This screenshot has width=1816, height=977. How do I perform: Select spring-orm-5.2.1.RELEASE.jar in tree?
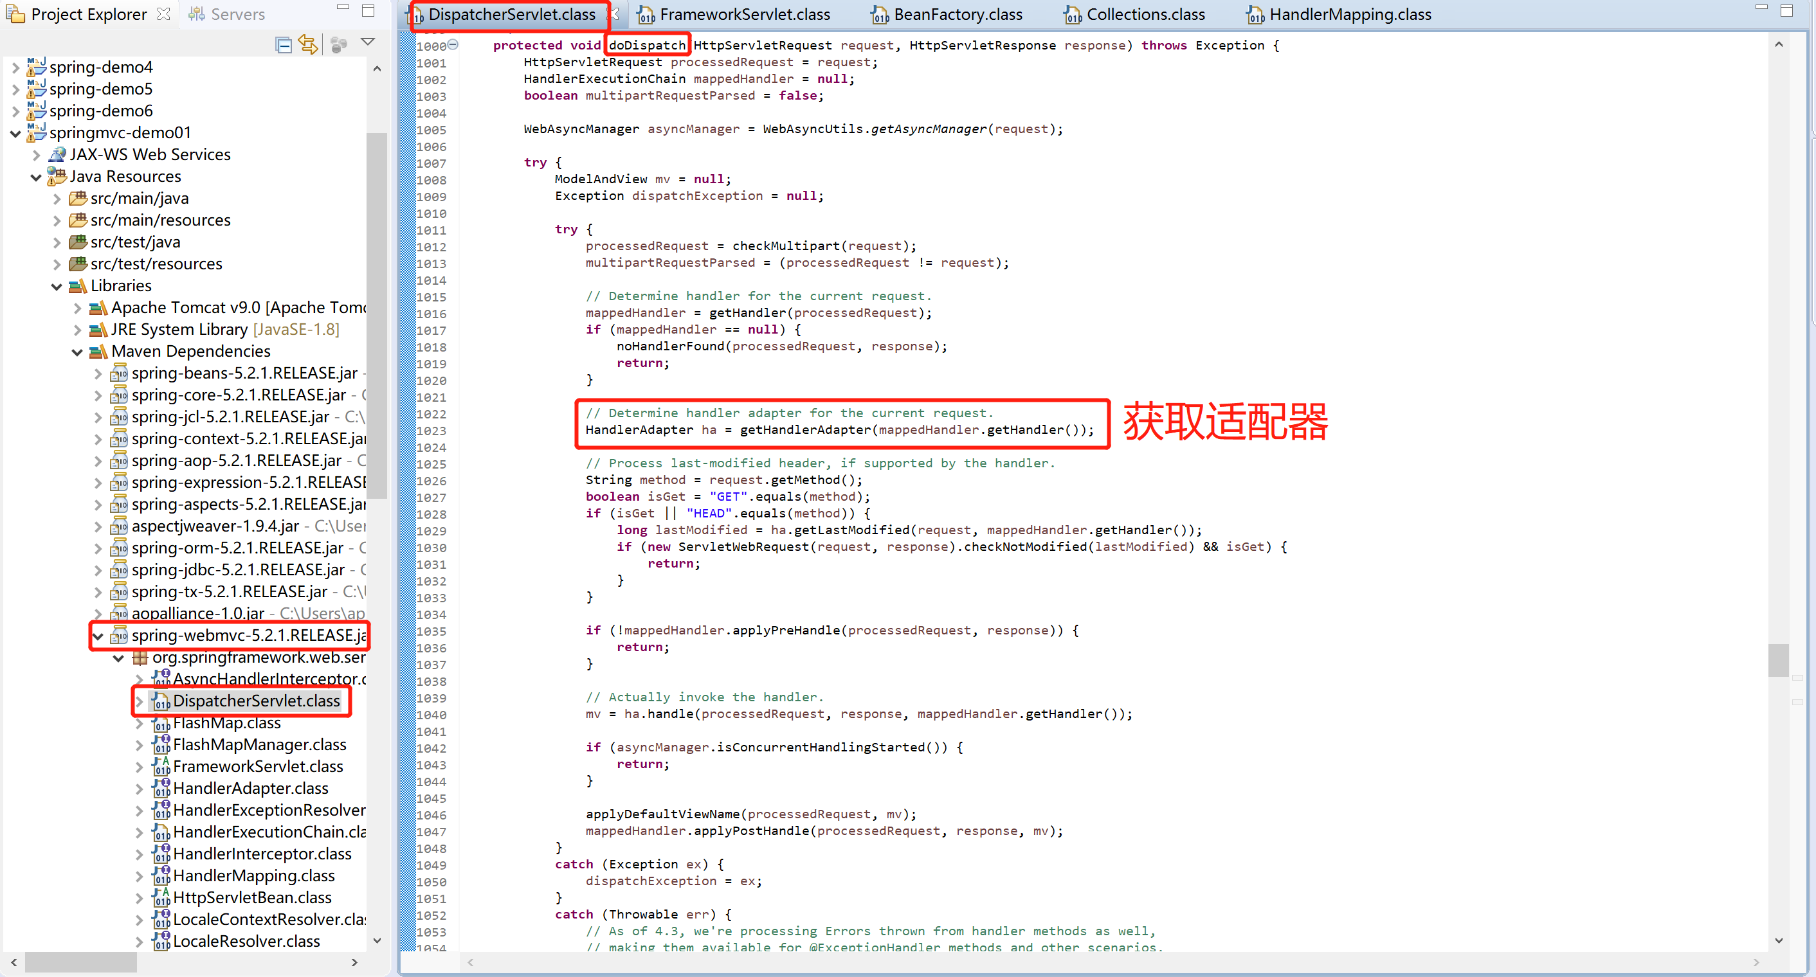pyautogui.click(x=237, y=548)
